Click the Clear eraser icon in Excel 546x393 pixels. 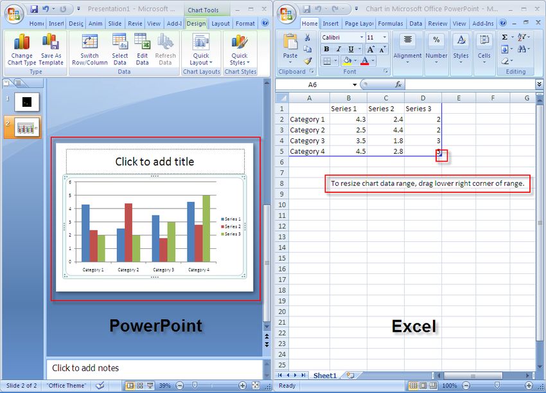[x=506, y=61]
